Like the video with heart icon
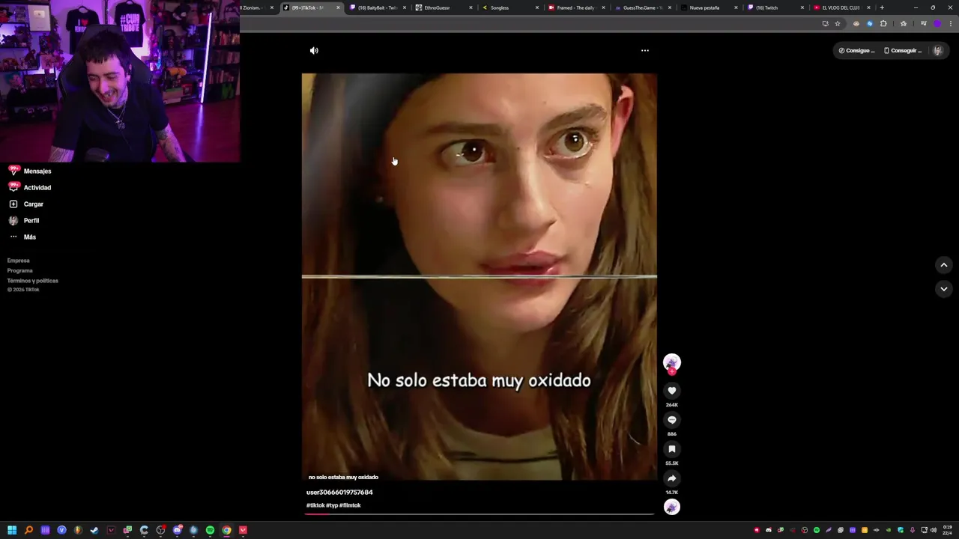Screen dimensions: 959x539 tap(672, 391)
